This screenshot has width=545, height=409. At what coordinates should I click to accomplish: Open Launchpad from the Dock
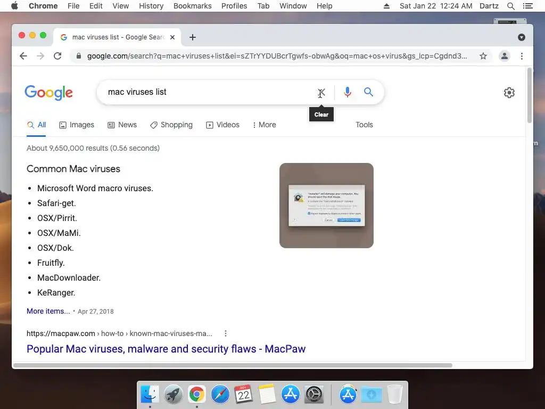(174, 395)
